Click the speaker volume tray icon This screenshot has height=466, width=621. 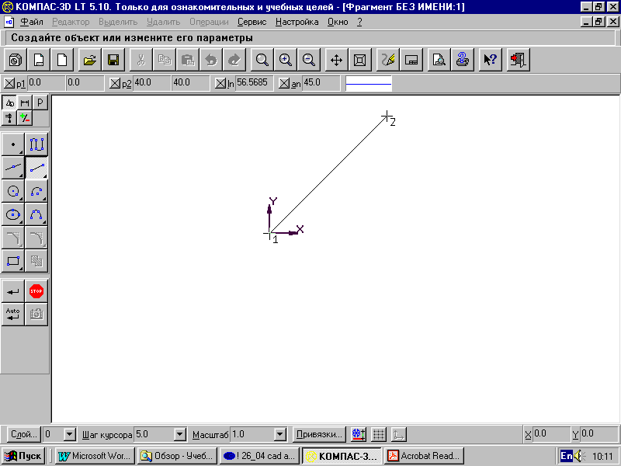[x=580, y=456]
